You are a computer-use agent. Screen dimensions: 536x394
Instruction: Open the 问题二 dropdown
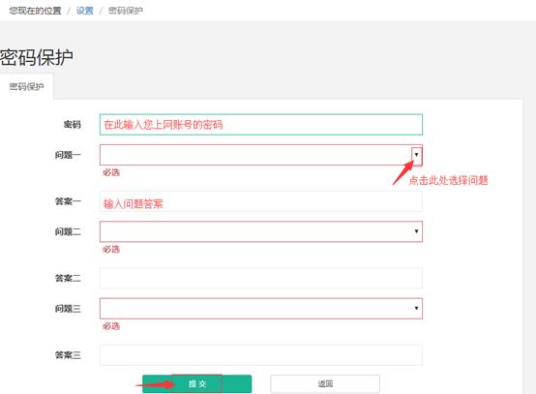[261, 231]
